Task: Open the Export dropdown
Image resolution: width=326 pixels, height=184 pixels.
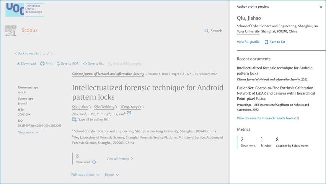Action: (112, 175)
